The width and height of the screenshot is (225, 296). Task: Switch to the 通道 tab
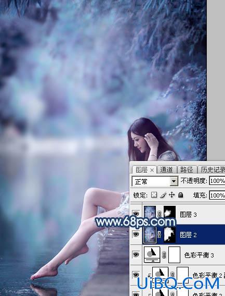[167, 170]
